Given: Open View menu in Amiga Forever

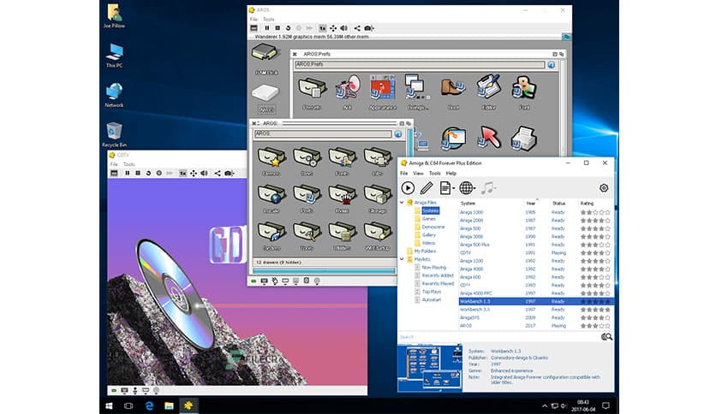Looking at the screenshot, I should (418, 174).
